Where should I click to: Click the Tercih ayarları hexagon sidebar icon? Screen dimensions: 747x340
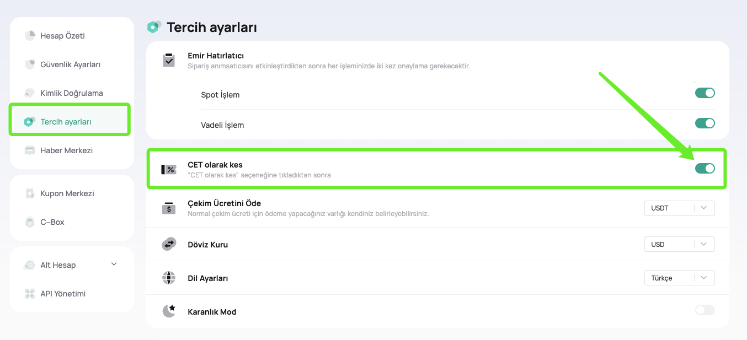tap(30, 122)
